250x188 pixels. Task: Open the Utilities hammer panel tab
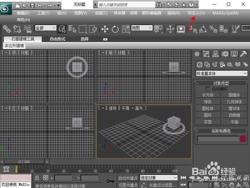(244, 54)
